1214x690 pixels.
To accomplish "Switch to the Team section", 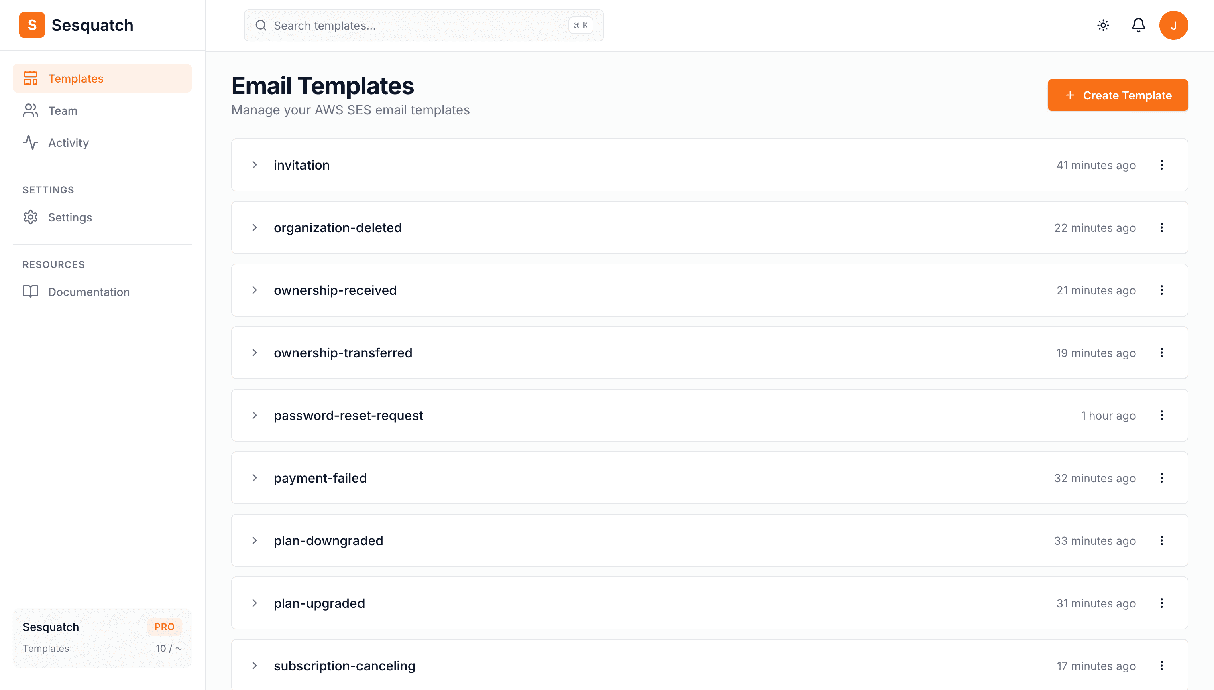I will pos(62,110).
